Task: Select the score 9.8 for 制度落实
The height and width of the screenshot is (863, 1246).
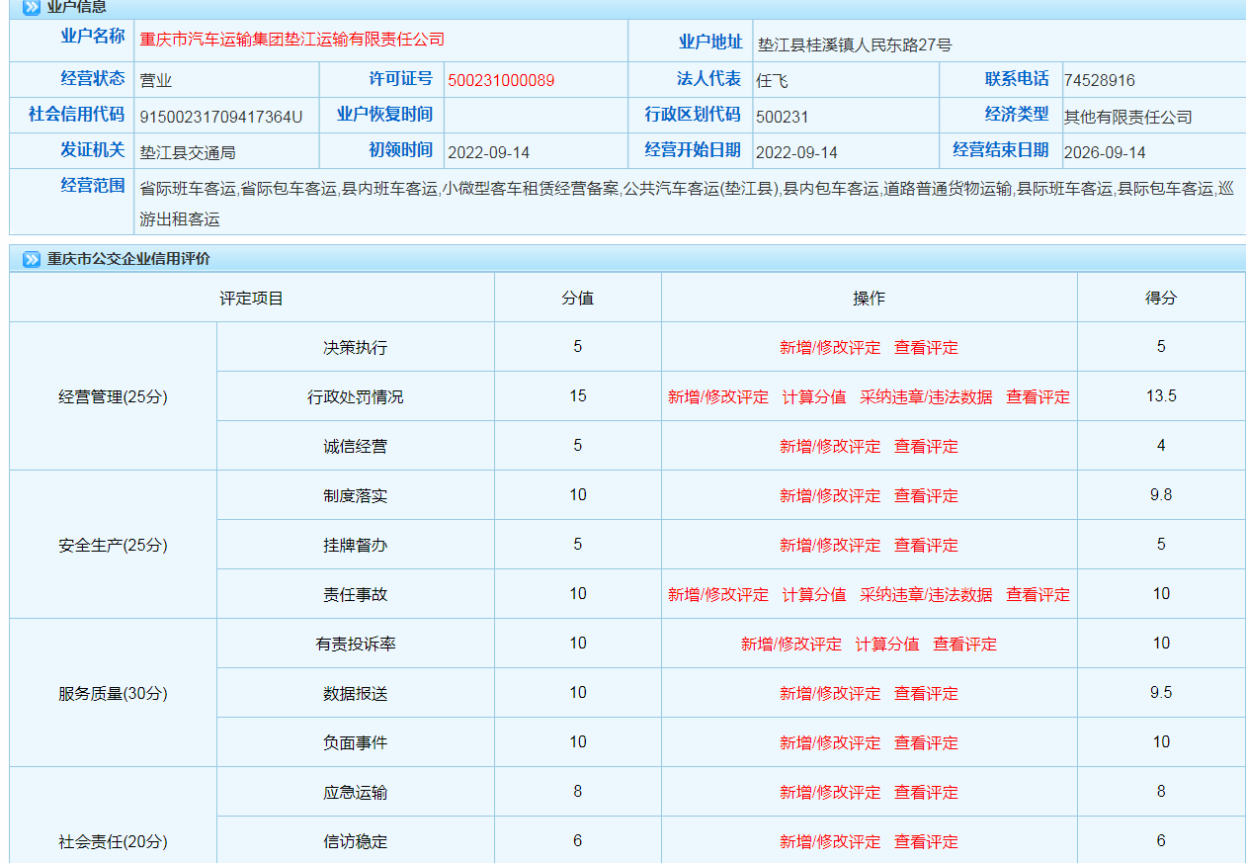Action: pyautogui.click(x=1161, y=494)
